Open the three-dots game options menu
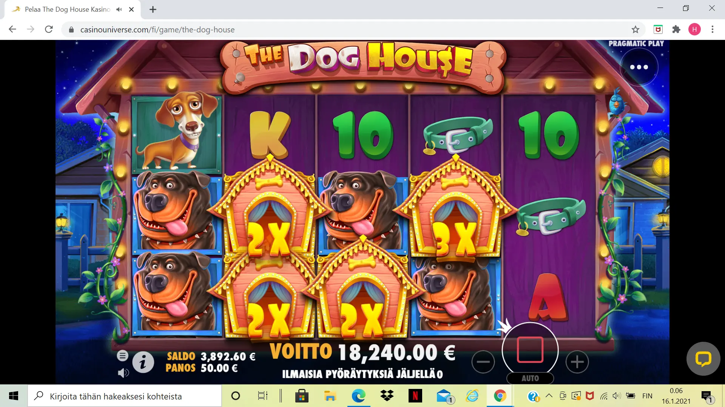The width and height of the screenshot is (725, 407). [639, 67]
